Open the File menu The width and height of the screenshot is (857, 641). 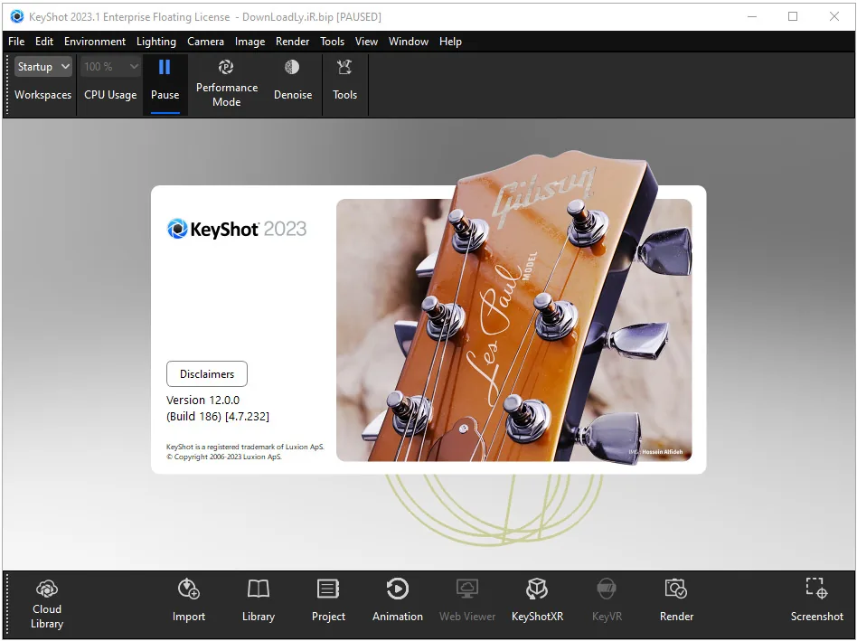pyautogui.click(x=16, y=42)
